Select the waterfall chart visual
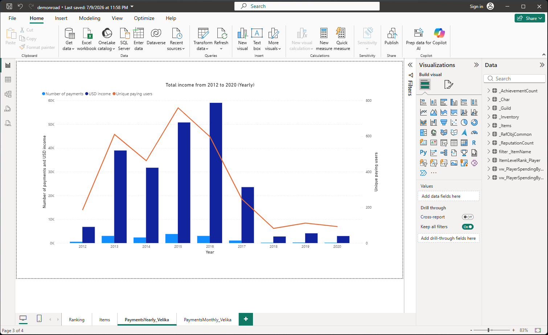 point(433,122)
